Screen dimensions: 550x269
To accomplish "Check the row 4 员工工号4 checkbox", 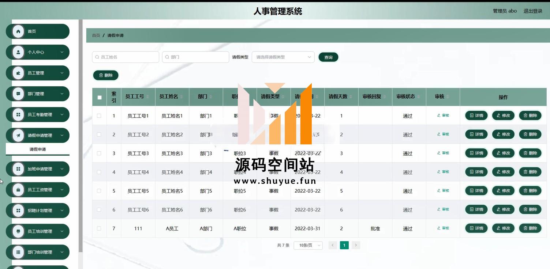I will (x=99, y=172).
